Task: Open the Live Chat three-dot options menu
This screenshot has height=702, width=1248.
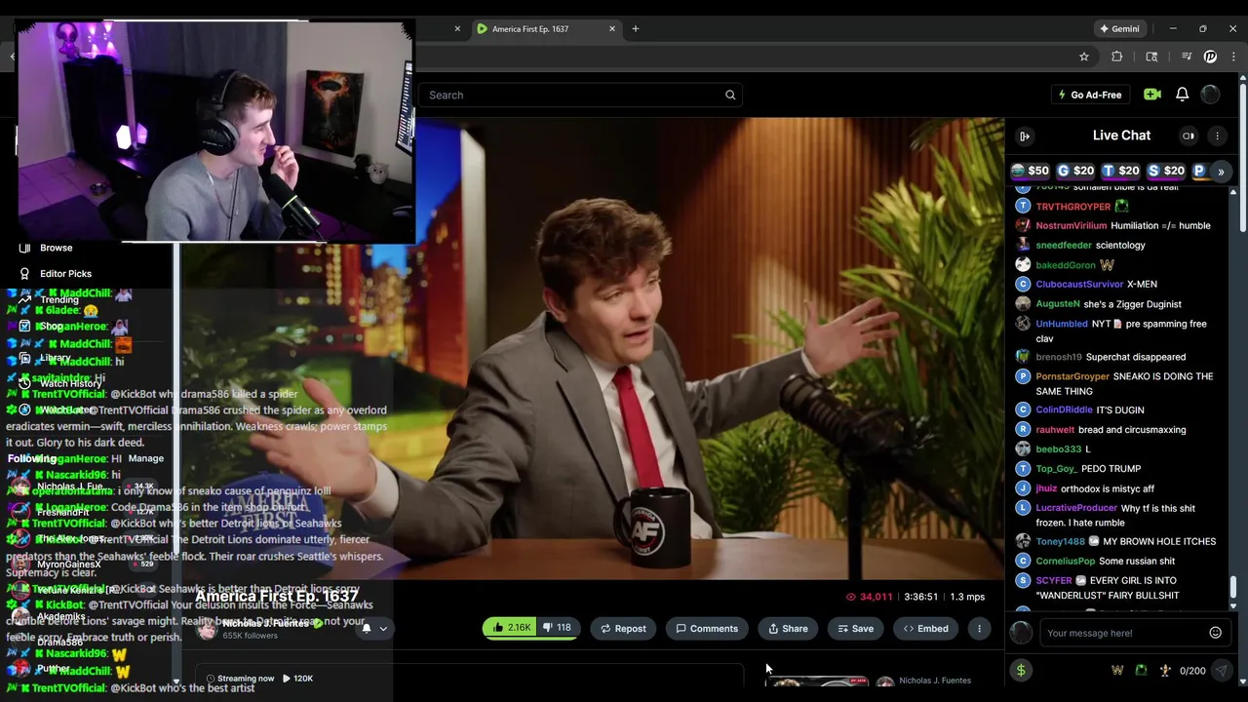Action: pyautogui.click(x=1218, y=136)
